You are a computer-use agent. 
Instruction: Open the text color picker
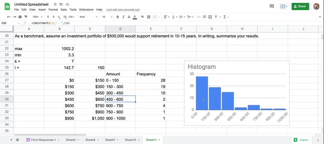pyautogui.click(x=135, y=17)
